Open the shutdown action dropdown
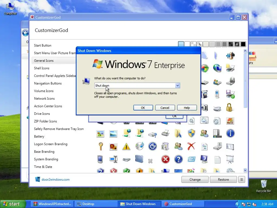Image resolution: width=277 pixels, height=208 pixels. (x=177, y=85)
